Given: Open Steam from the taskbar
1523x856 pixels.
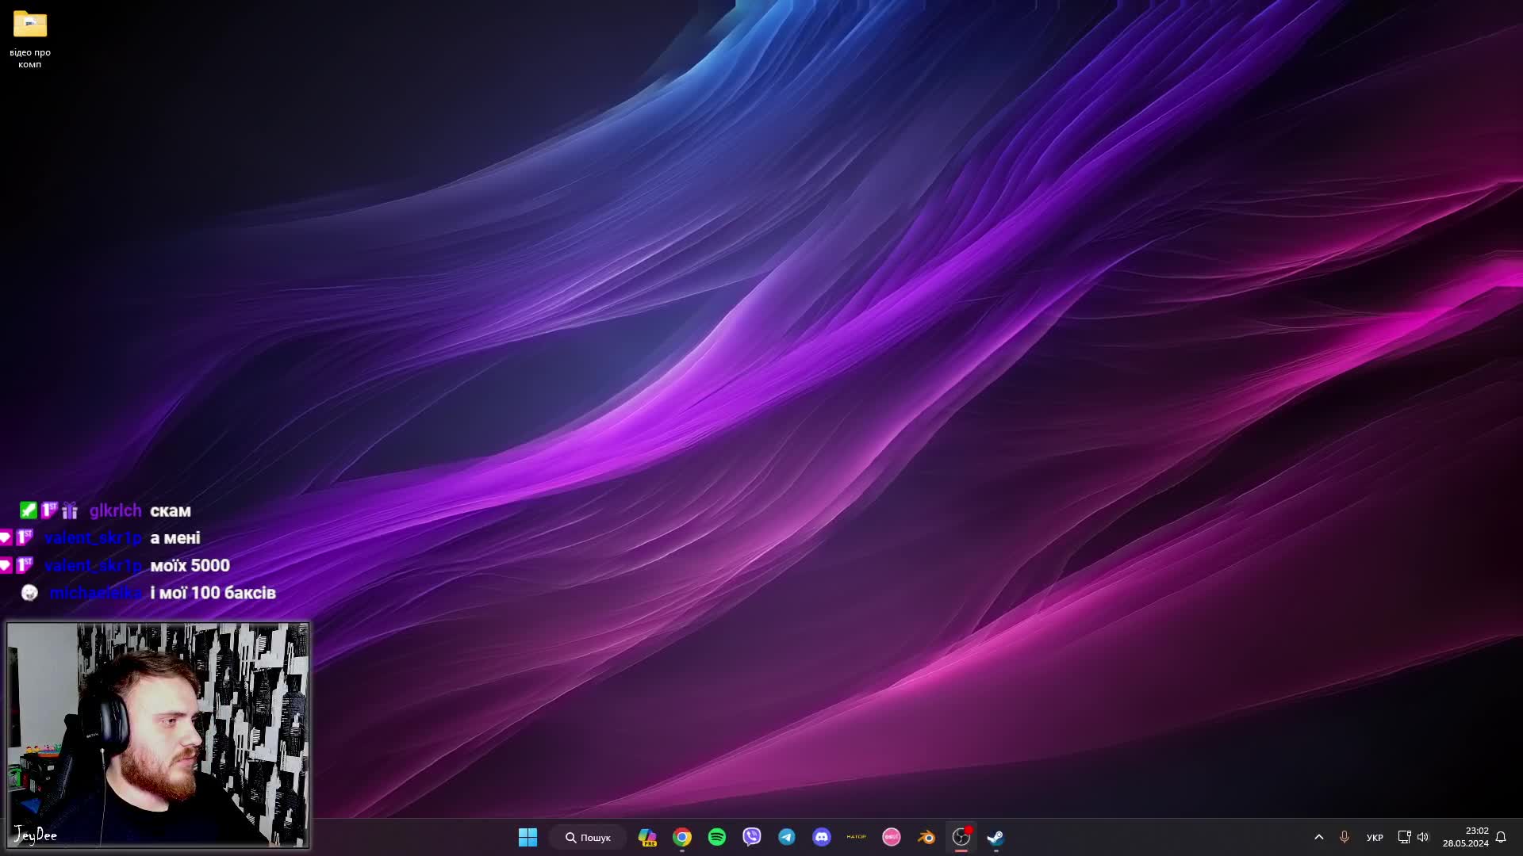Looking at the screenshot, I should [996, 837].
